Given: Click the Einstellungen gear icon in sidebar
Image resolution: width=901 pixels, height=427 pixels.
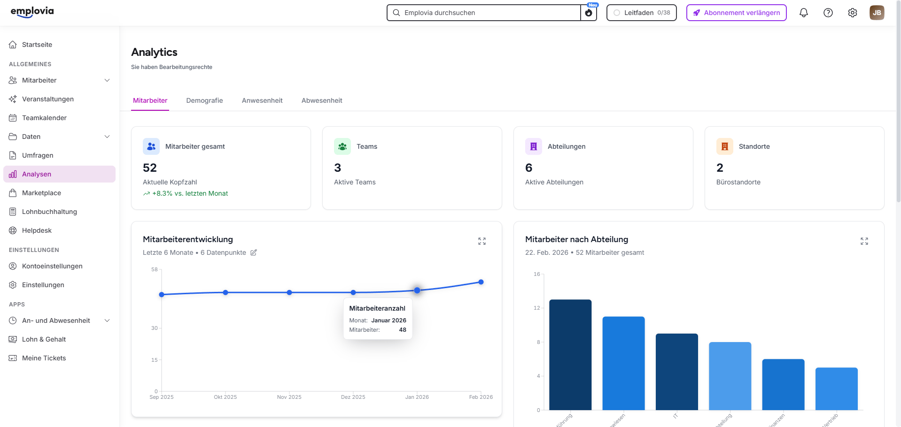Looking at the screenshot, I should point(13,285).
